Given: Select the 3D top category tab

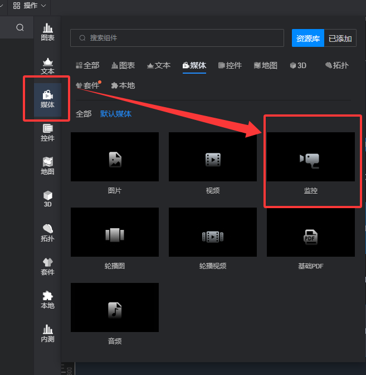Looking at the screenshot, I should click(298, 65).
